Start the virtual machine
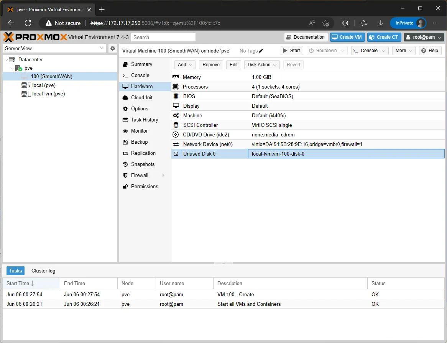This screenshot has width=447, height=343. click(x=292, y=51)
